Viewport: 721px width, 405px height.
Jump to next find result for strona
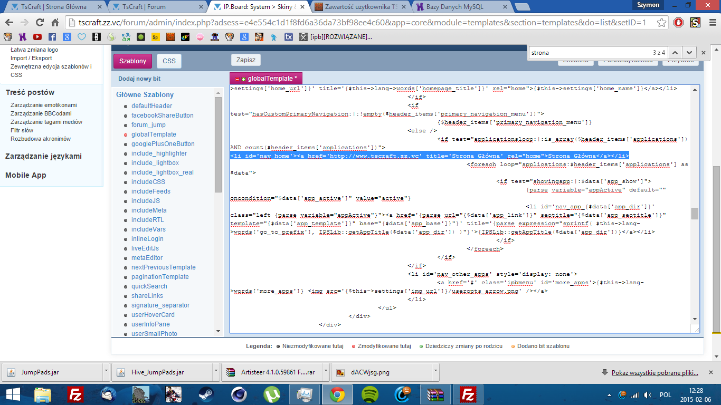(688, 53)
